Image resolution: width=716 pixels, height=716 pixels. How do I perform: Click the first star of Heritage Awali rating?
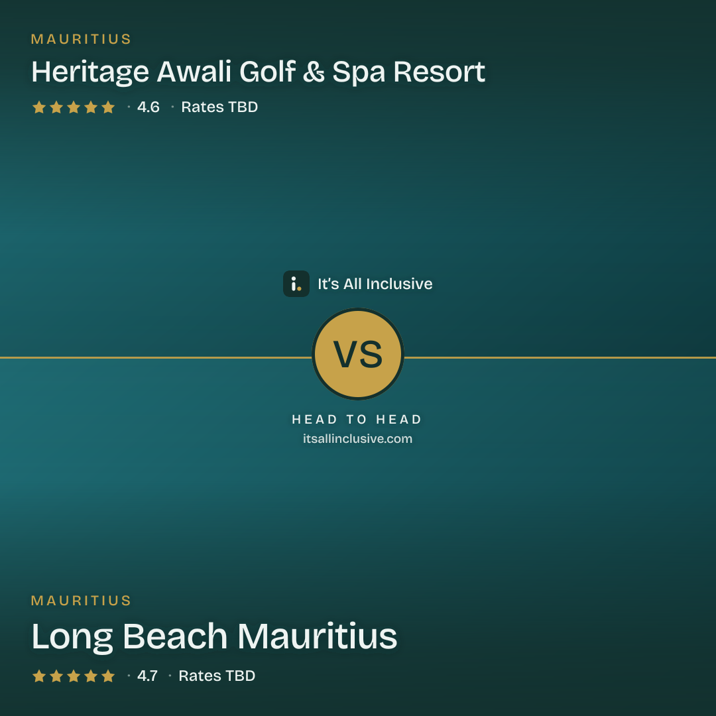coord(39,107)
